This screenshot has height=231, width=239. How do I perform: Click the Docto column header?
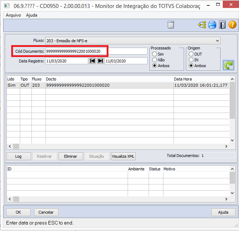point(110,79)
